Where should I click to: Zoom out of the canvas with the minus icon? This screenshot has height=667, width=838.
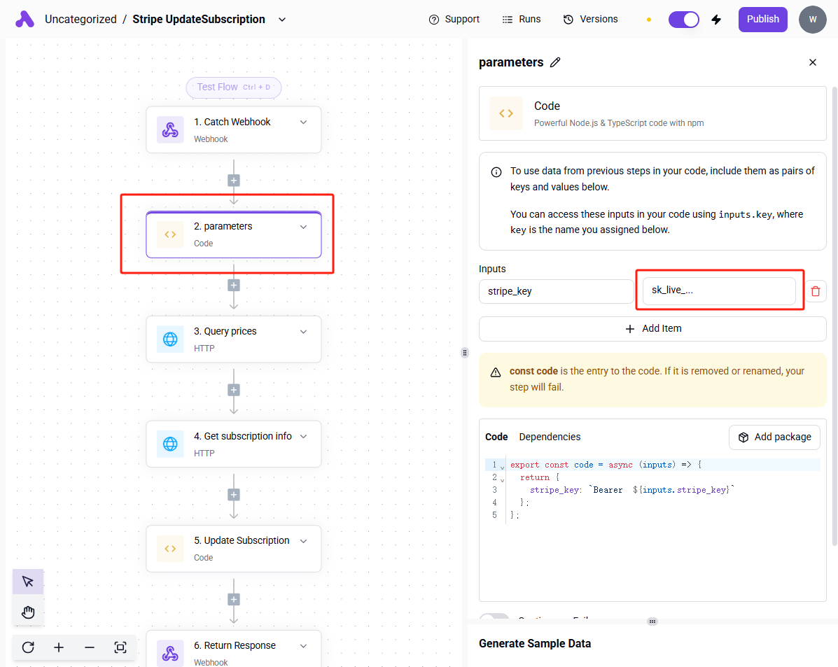coord(90,647)
